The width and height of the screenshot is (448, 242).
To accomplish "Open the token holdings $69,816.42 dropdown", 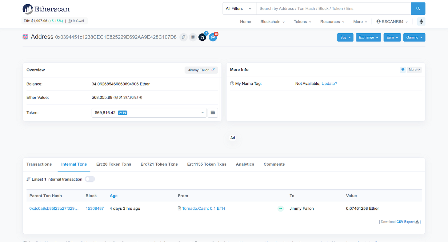I will click(x=149, y=113).
